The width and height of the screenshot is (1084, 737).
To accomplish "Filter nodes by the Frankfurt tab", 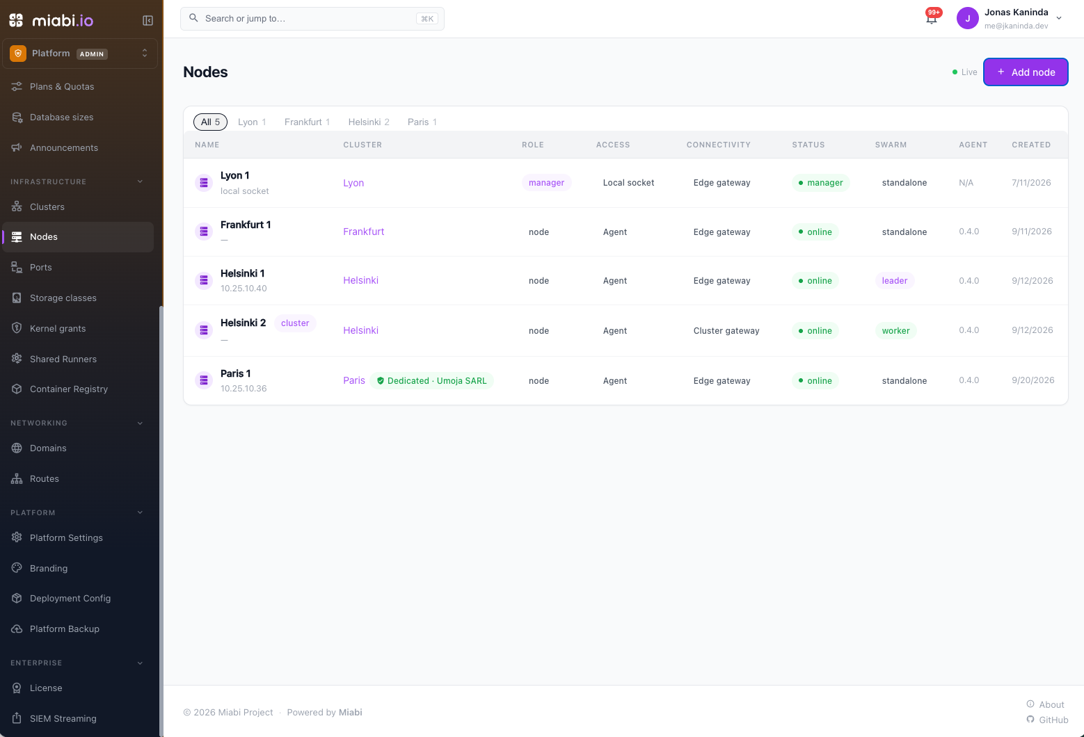I will [x=307, y=122].
